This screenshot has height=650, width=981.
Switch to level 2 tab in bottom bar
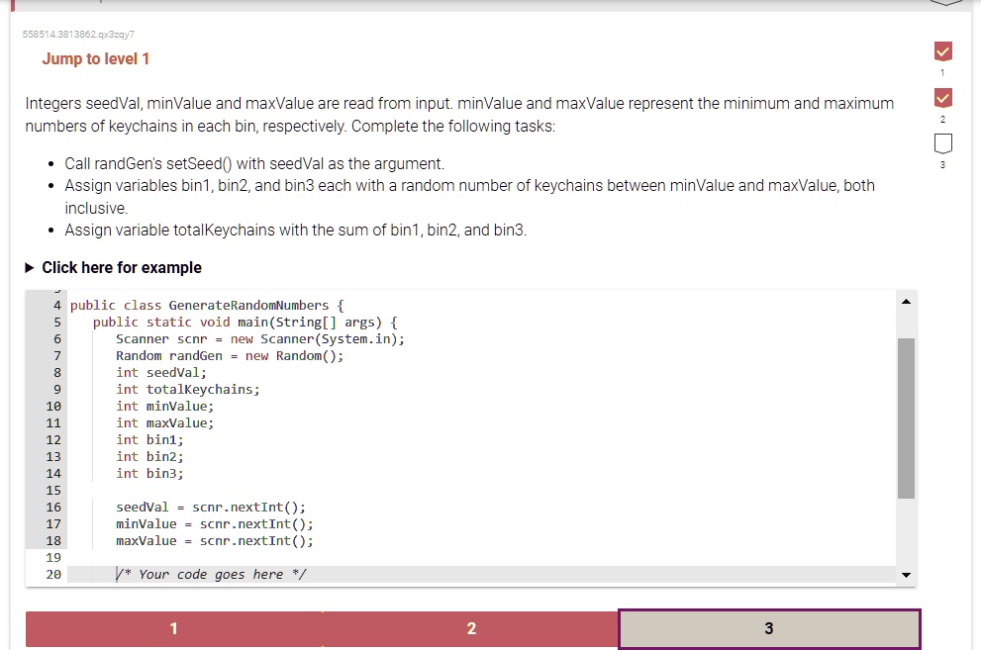tap(471, 628)
